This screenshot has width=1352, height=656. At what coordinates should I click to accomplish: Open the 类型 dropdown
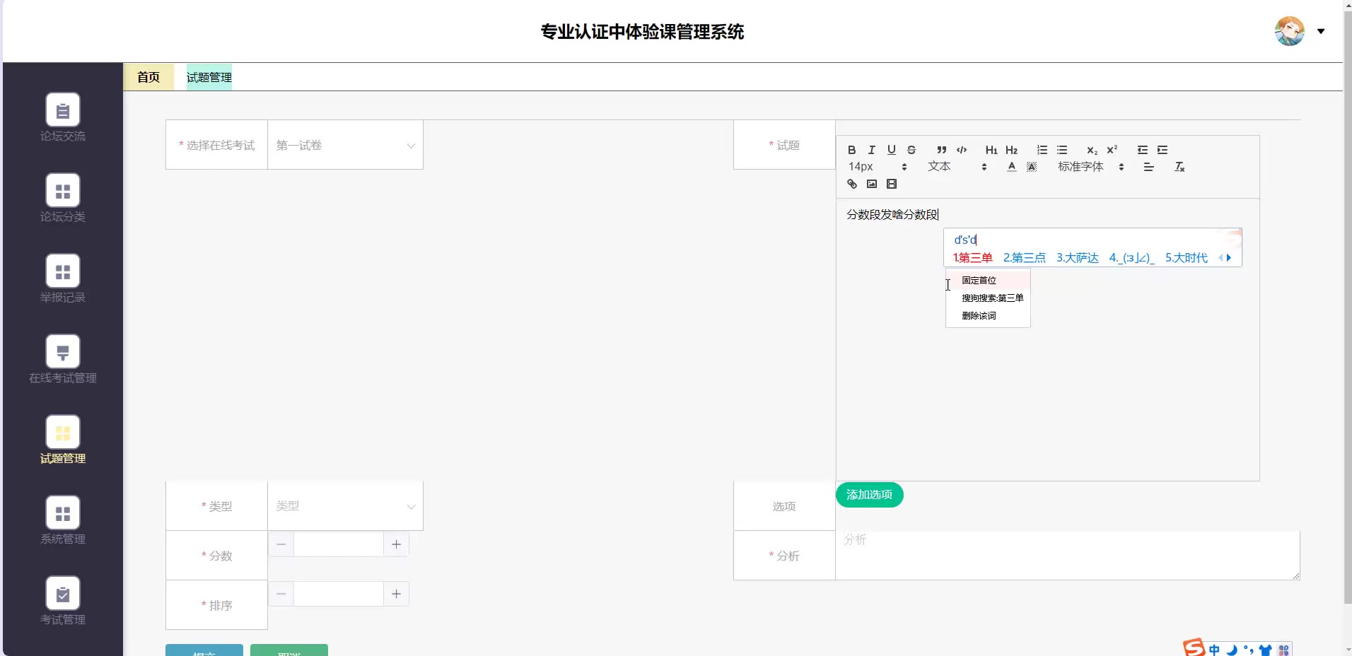345,506
